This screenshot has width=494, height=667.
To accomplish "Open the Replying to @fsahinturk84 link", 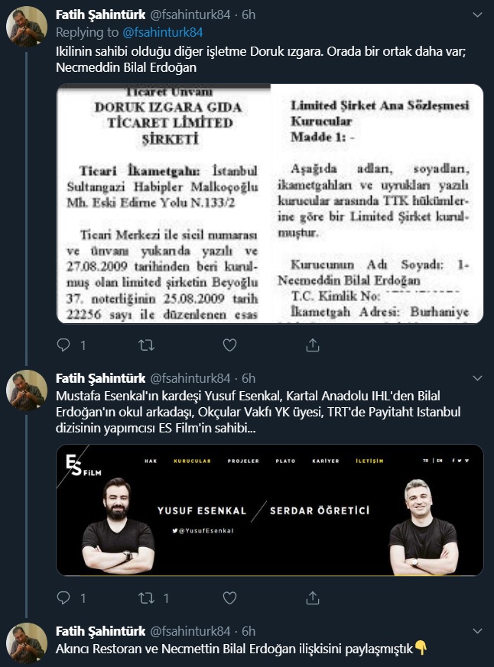I will coord(163,32).
